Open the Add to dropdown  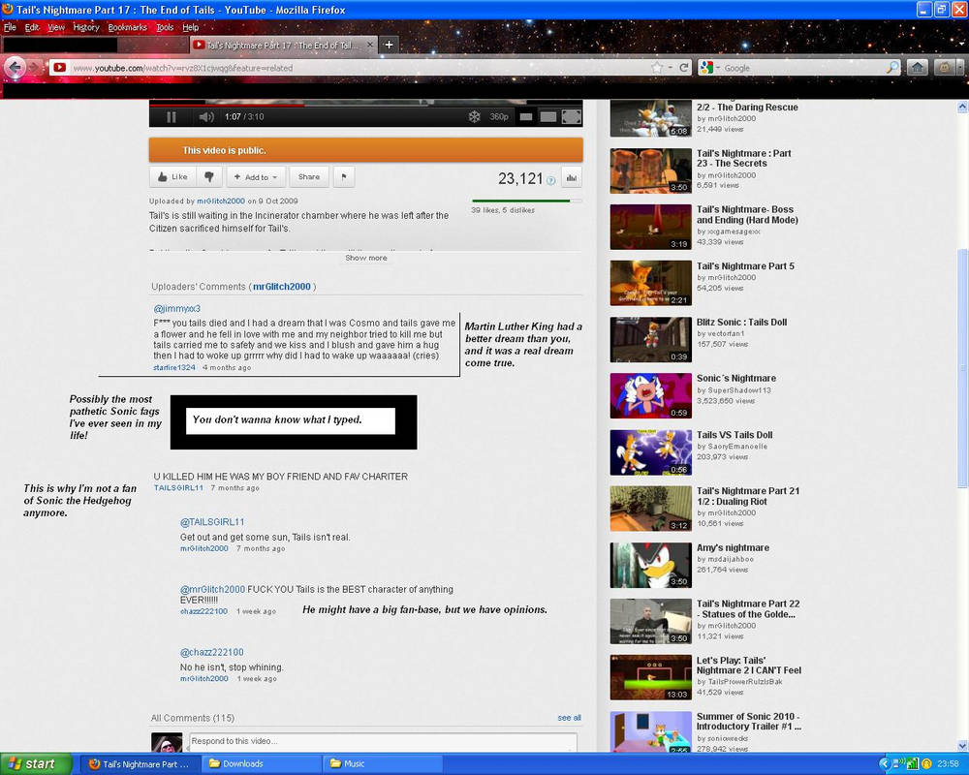(x=256, y=176)
